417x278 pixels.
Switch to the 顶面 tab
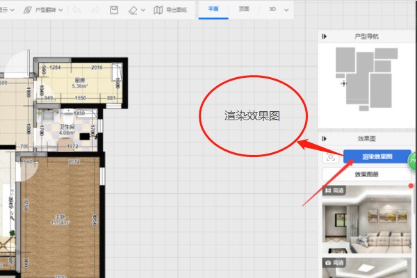pyautogui.click(x=243, y=10)
